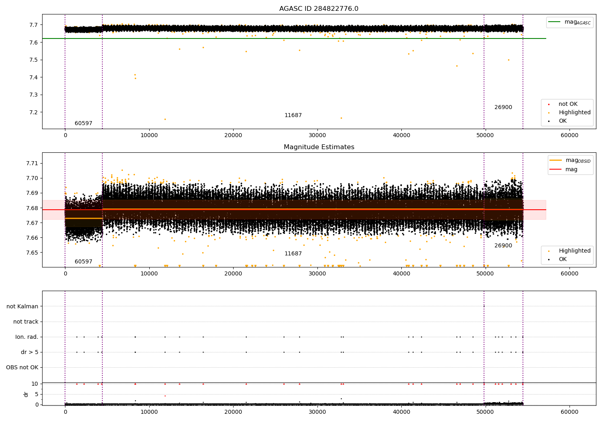The image size is (602, 421).
Task: Click 'Highlighted' legend entry in Magnitude Estimates plot
Action: pos(569,251)
